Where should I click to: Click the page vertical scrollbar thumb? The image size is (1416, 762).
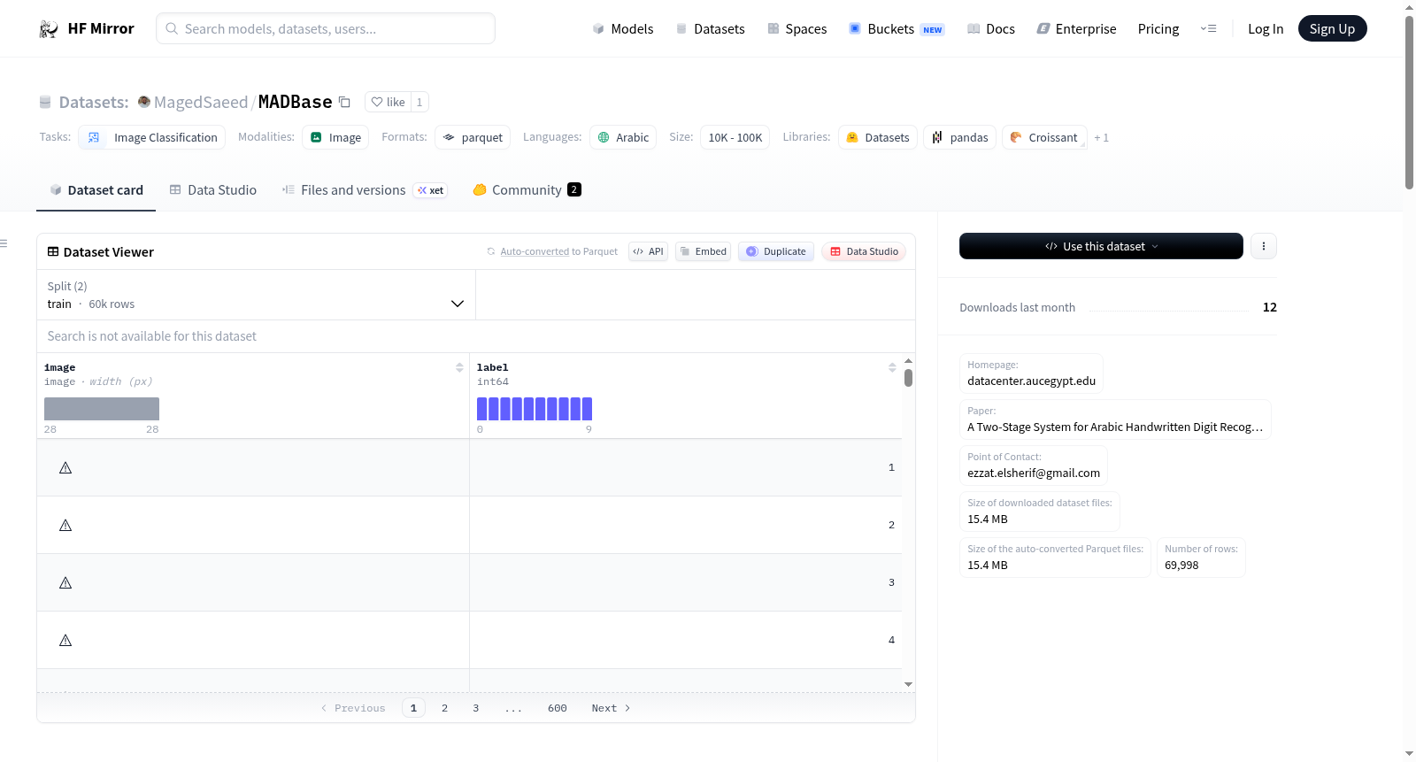[1409, 102]
